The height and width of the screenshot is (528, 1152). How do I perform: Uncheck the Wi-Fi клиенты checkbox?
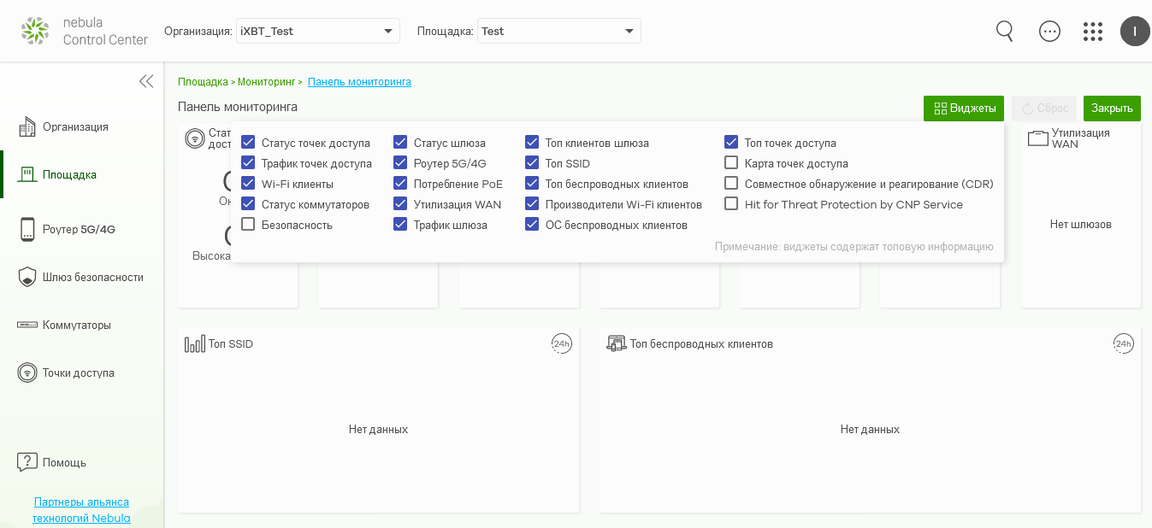point(248,184)
